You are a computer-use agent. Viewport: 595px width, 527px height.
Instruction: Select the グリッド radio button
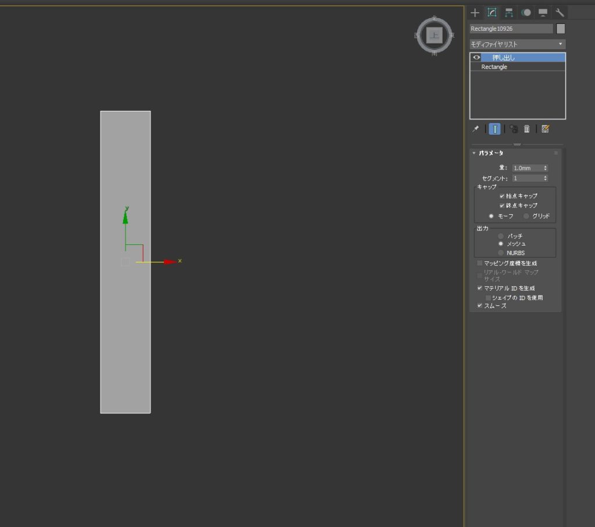(526, 216)
